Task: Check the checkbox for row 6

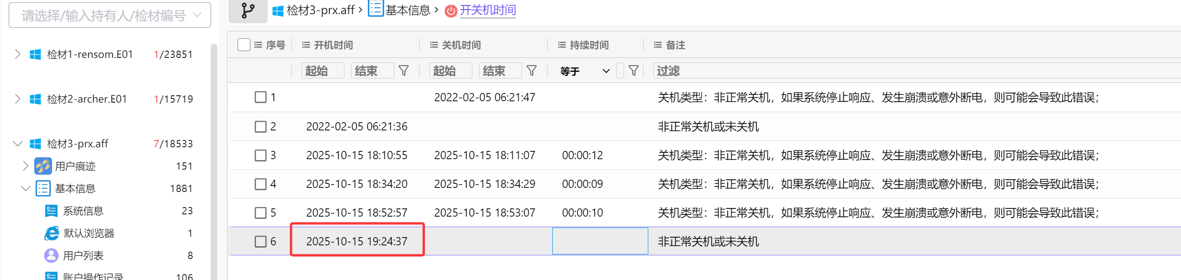Action: tap(260, 242)
